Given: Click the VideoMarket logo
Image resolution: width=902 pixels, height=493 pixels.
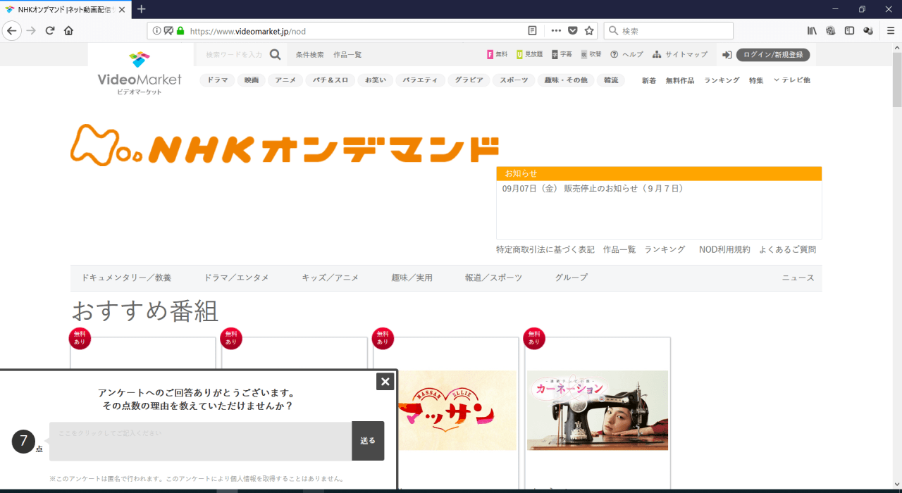Looking at the screenshot, I should (x=140, y=73).
